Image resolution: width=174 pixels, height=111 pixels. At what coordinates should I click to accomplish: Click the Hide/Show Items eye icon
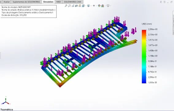click(x=94, y=6)
